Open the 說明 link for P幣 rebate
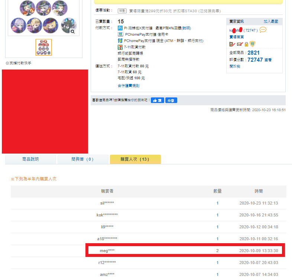Screen dimensions: 292x280 click(186, 28)
